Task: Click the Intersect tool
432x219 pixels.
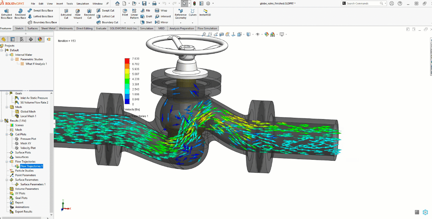Action: click(163, 17)
